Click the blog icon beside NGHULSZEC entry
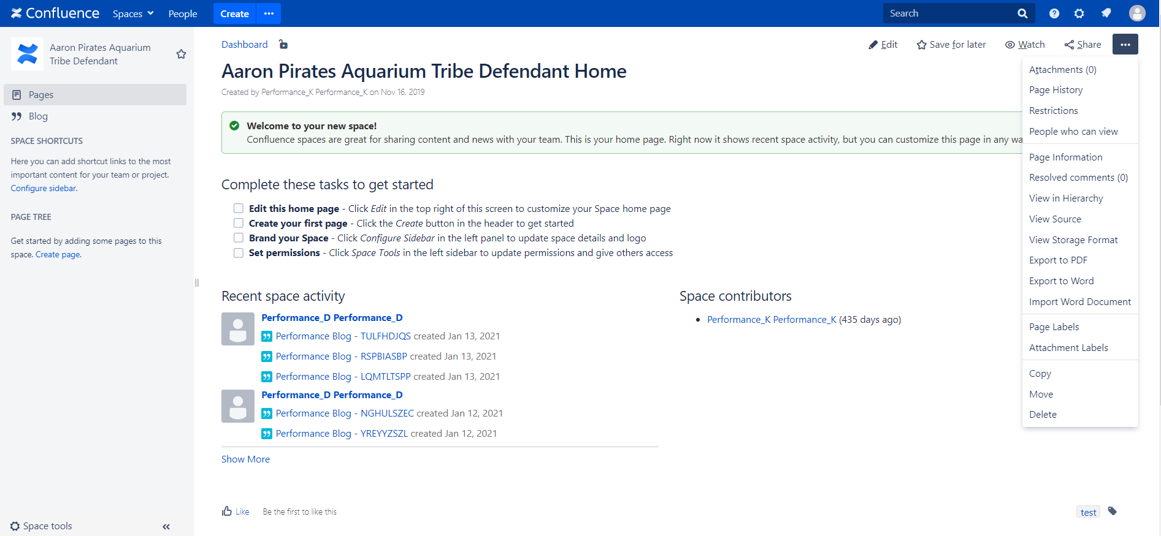 (267, 413)
